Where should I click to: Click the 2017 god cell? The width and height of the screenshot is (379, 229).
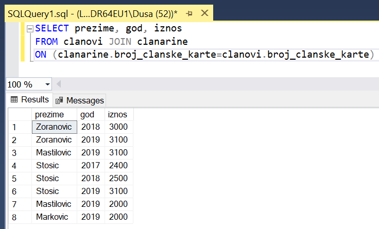tap(91, 166)
